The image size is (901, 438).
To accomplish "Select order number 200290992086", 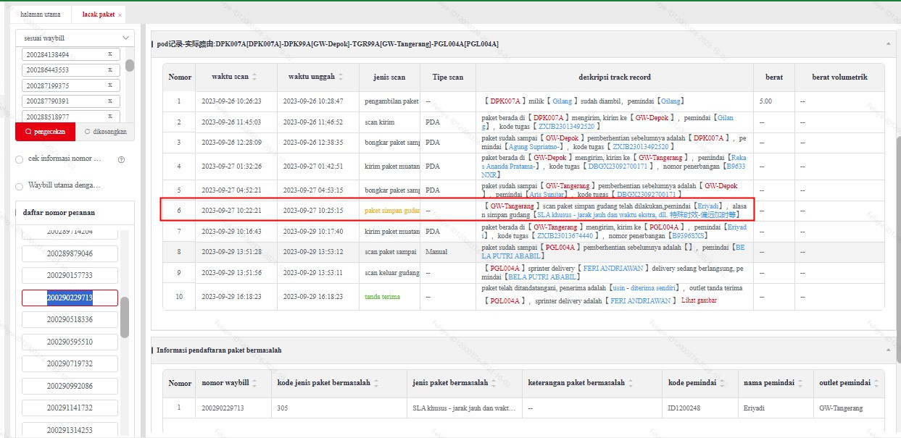I will (x=70, y=386).
